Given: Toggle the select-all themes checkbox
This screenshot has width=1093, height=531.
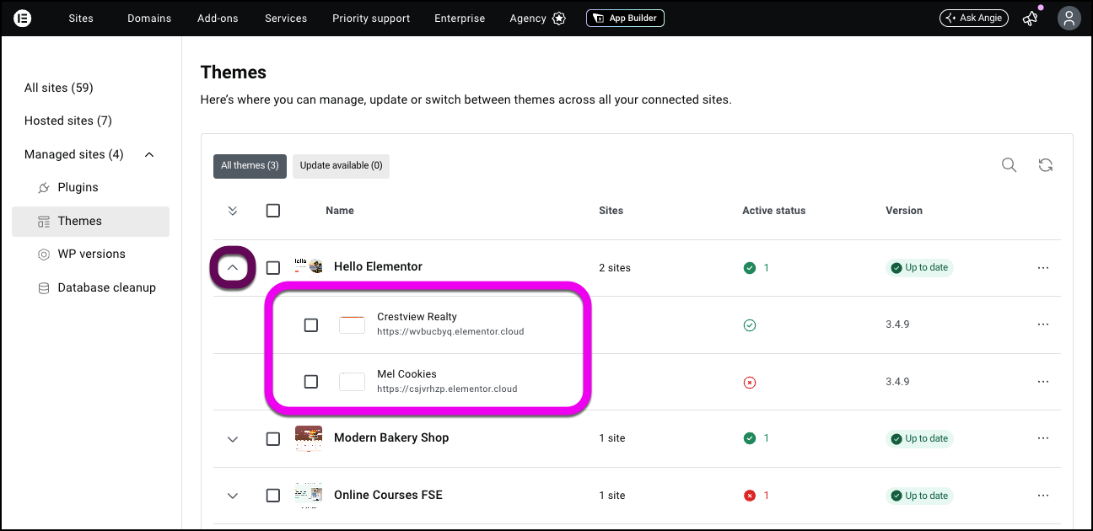Looking at the screenshot, I should pyautogui.click(x=273, y=211).
